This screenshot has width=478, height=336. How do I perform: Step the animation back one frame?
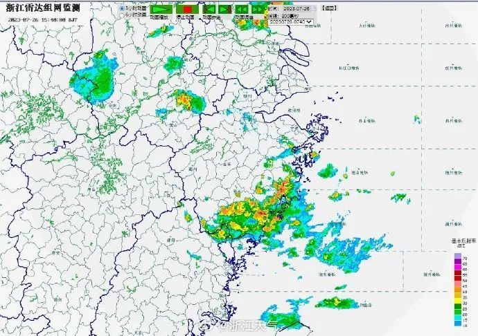(209, 10)
